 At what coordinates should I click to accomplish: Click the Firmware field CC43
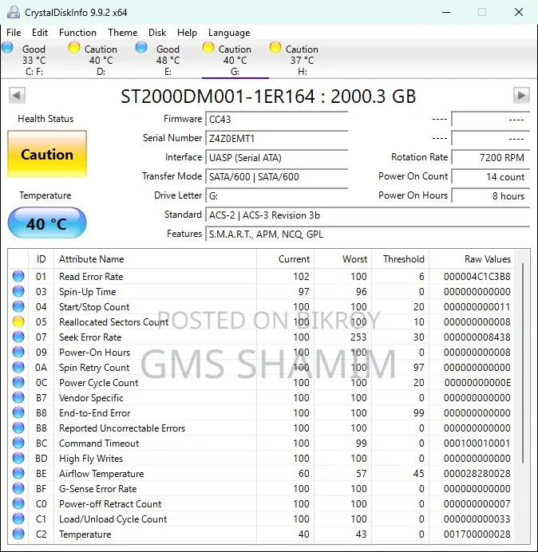point(276,120)
